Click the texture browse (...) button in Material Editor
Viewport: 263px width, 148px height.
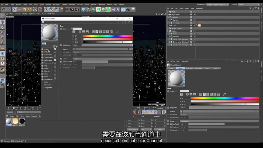[x=130, y=49]
